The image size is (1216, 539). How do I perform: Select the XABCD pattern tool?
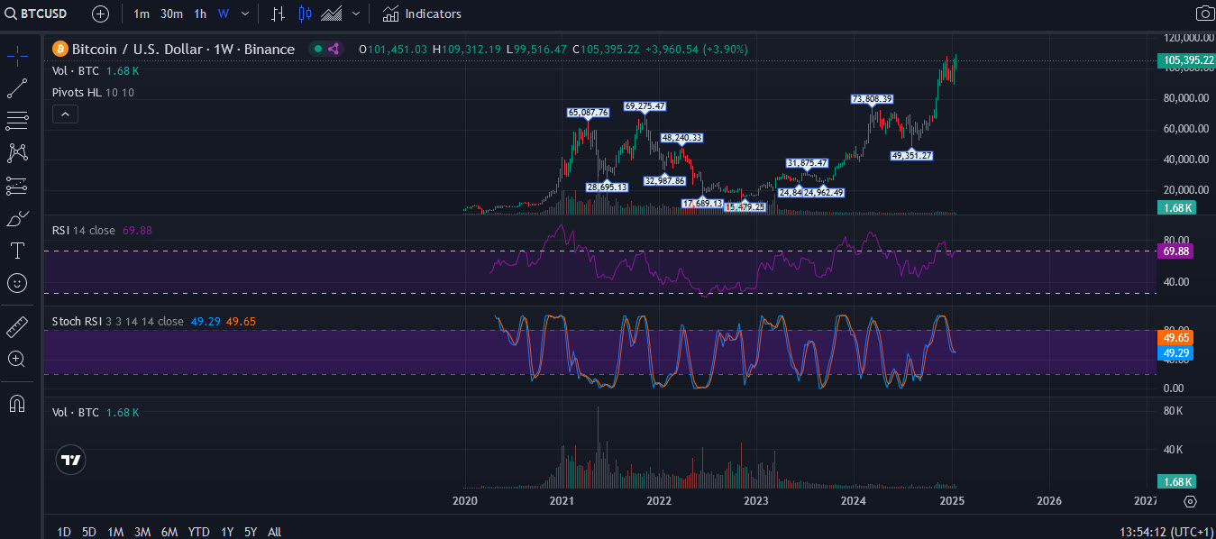16,152
